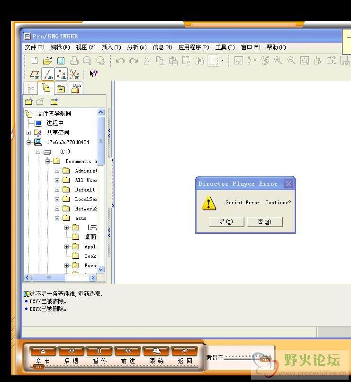The image size is (351, 382).
Task: Click the Zoom Out magnifier icon
Action: click(x=291, y=60)
